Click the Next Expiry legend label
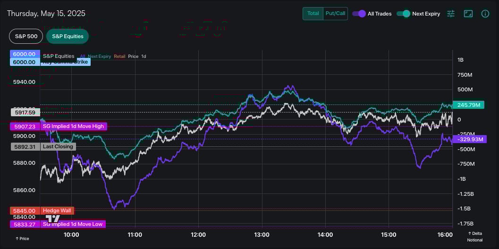 [99, 56]
